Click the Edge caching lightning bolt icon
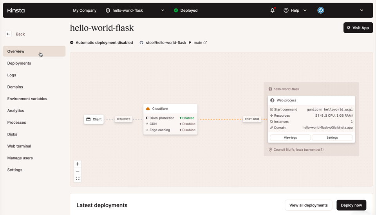 click(147, 130)
